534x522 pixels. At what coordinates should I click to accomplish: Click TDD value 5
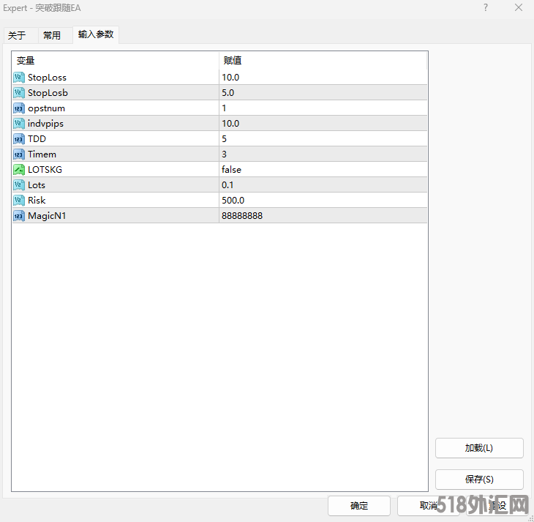pyautogui.click(x=323, y=139)
